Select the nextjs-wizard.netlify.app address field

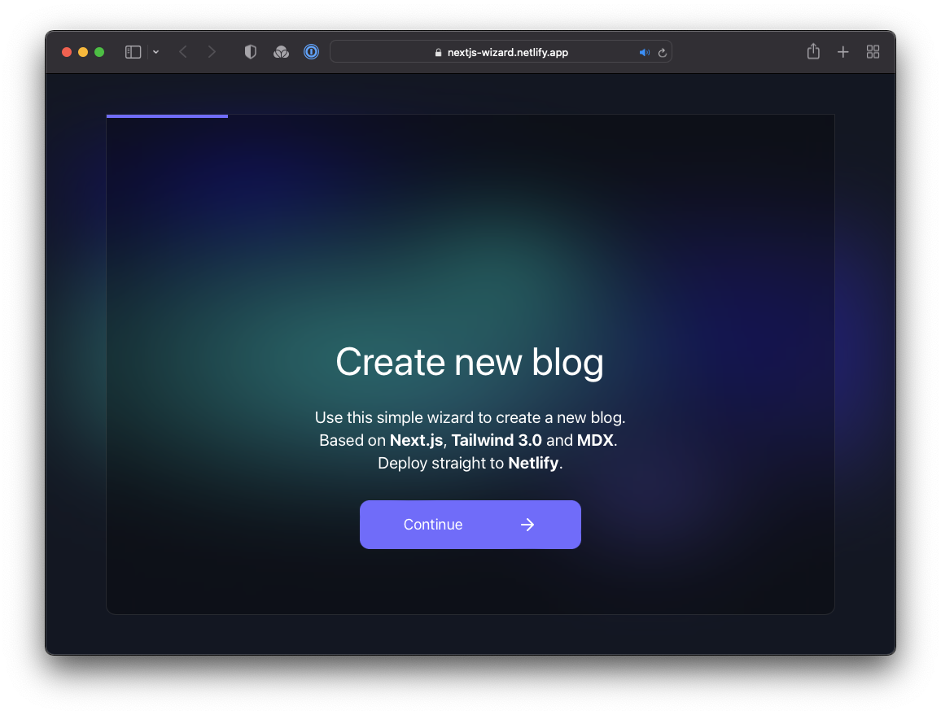point(507,52)
